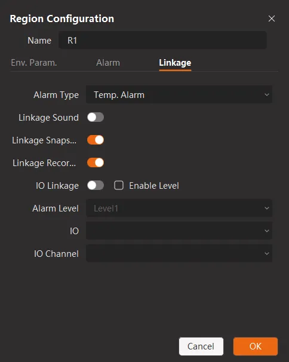The image size is (289, 362).
Task: Open the Level1 alarm level combo box
Action: point(179,208)
